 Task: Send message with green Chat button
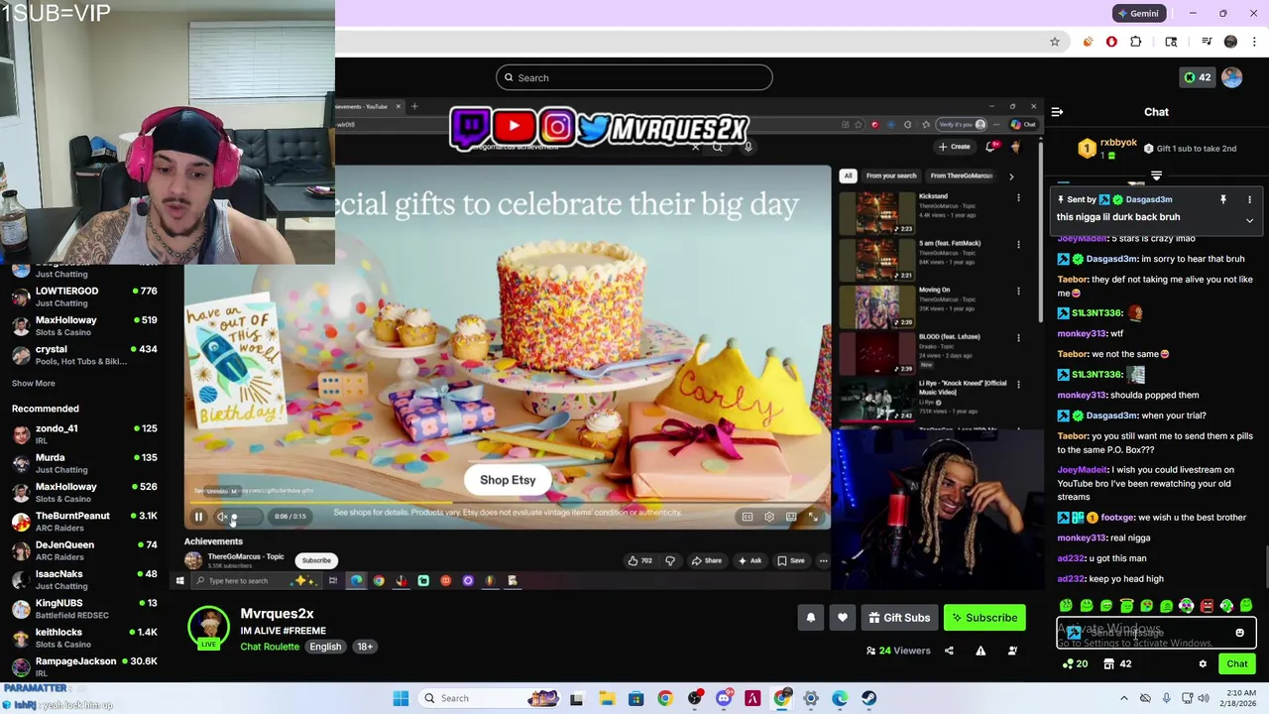pyautogui.click(x=1237, y=664)
